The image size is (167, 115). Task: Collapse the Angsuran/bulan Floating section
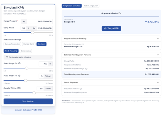[158, 39]
